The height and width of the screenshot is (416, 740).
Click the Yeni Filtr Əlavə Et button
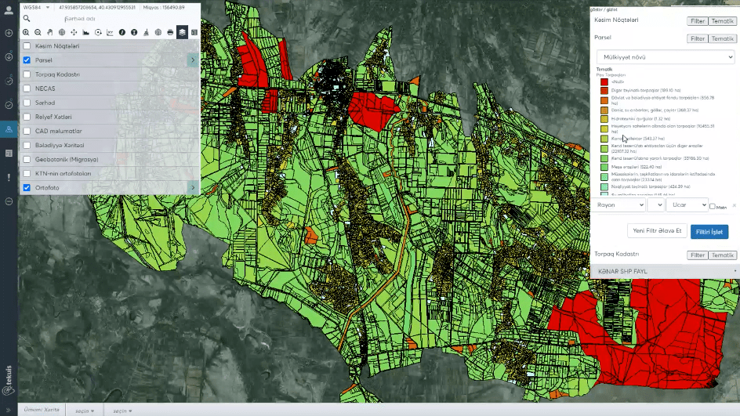click(x=657, y=230)
